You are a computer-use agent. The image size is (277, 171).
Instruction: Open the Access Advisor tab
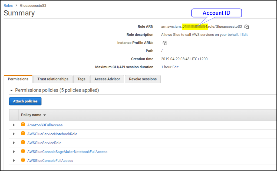[107, 79]
